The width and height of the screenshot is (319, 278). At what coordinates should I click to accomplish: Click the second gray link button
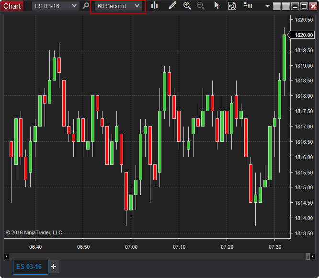coord(286,6)
